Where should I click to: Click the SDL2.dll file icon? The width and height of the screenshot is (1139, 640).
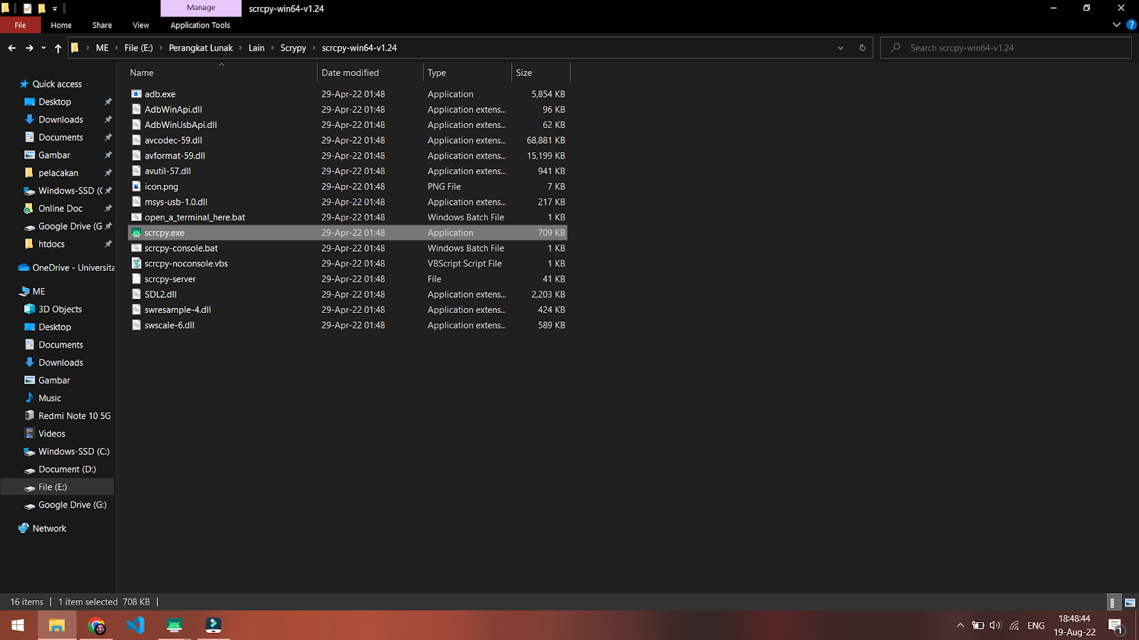(136, 294)
